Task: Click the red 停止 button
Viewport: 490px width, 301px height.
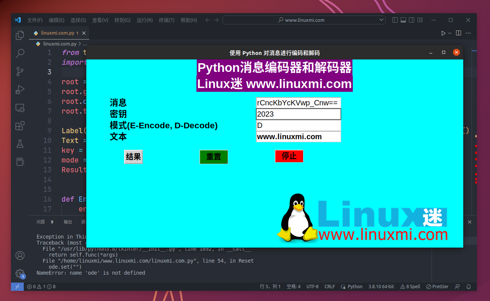Action: point(289,156)
